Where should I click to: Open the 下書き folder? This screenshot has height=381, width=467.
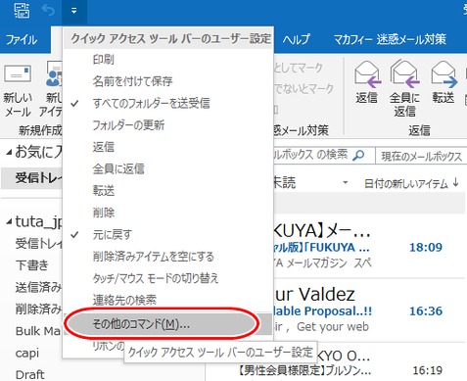tap(31, 264)
